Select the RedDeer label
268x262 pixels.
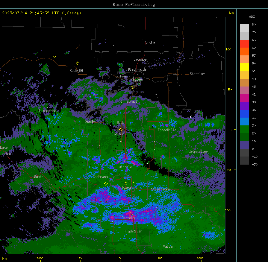pyautogui.click(x=137, y=79)
